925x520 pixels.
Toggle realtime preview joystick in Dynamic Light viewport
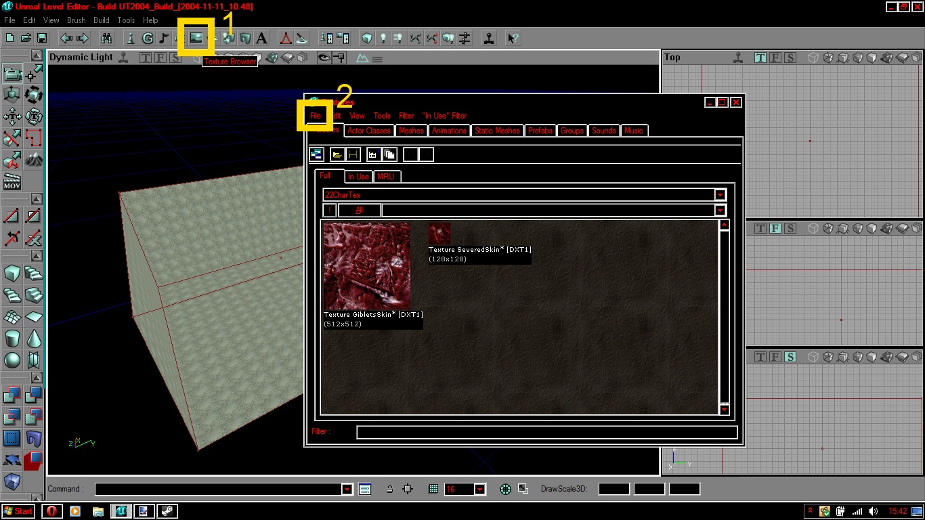(123, 58)
